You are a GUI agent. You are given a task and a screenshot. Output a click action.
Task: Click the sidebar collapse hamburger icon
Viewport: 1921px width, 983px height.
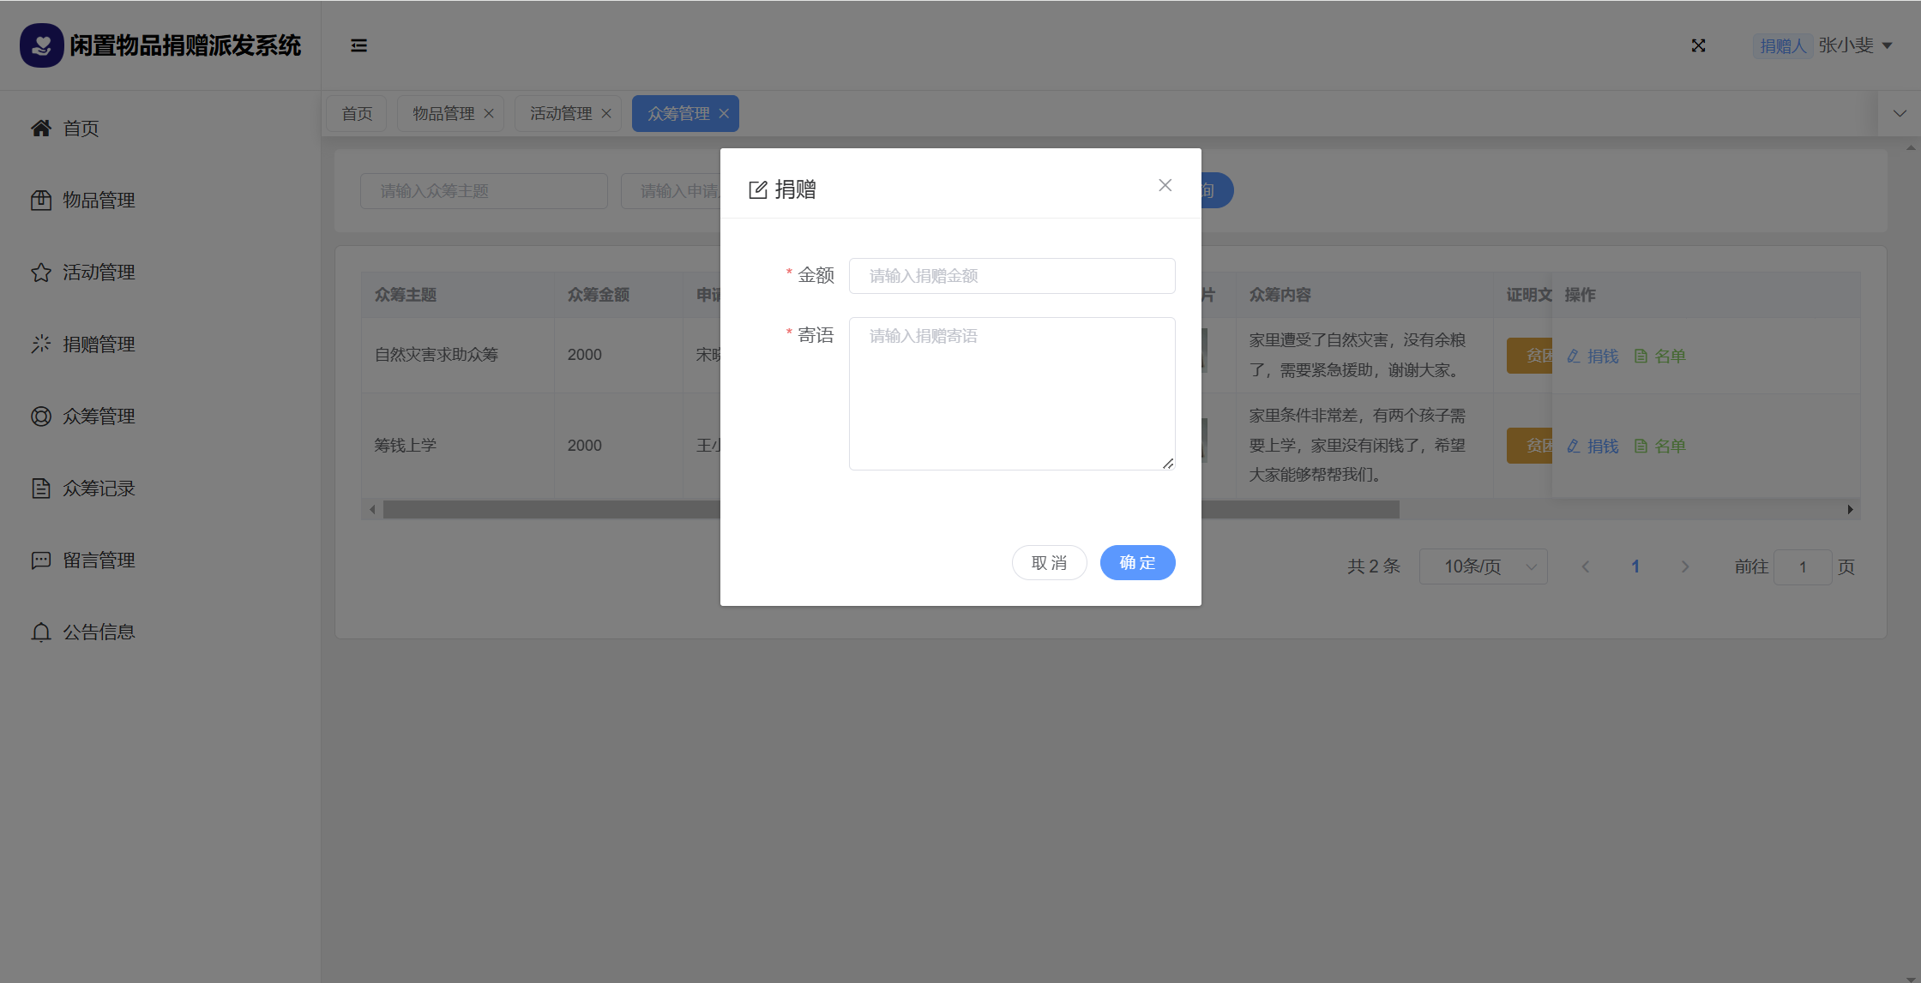358,45
